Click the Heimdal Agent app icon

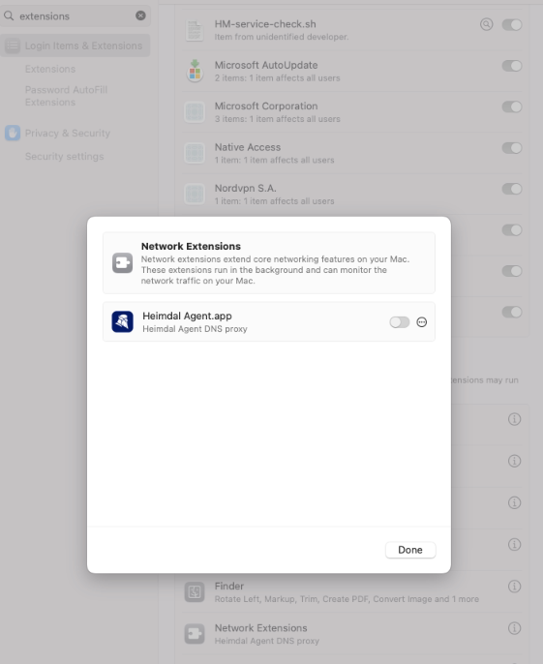coord(122,321)
